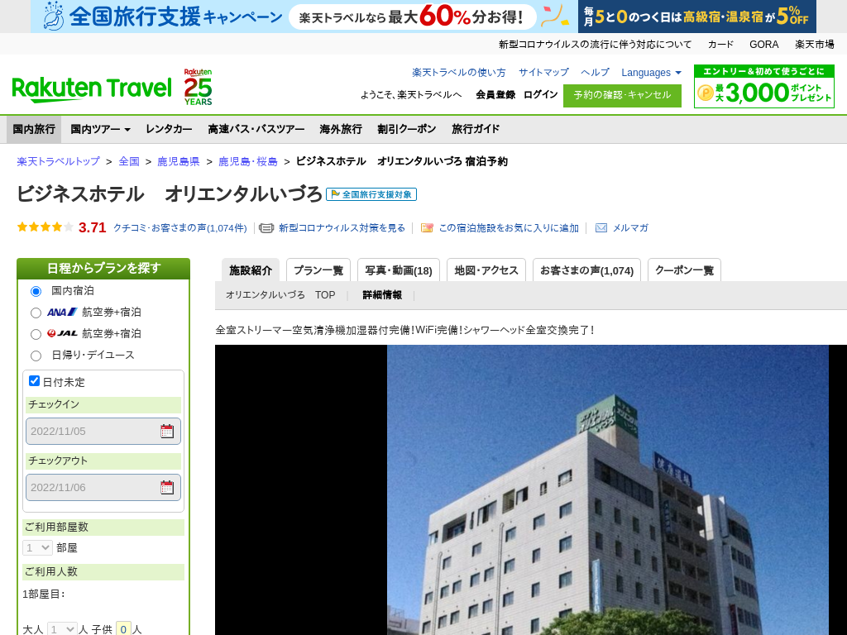Expand the 国内ツアー menu dropdown
Viewport: 847px width, 635px height.
100,129
